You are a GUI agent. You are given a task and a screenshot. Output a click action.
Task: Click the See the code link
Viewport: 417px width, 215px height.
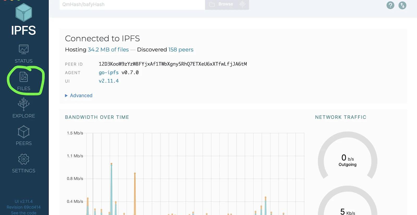coord(23,213)
